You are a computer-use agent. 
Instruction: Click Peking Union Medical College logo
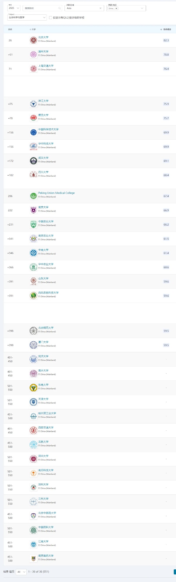click(x=33, y=196)
